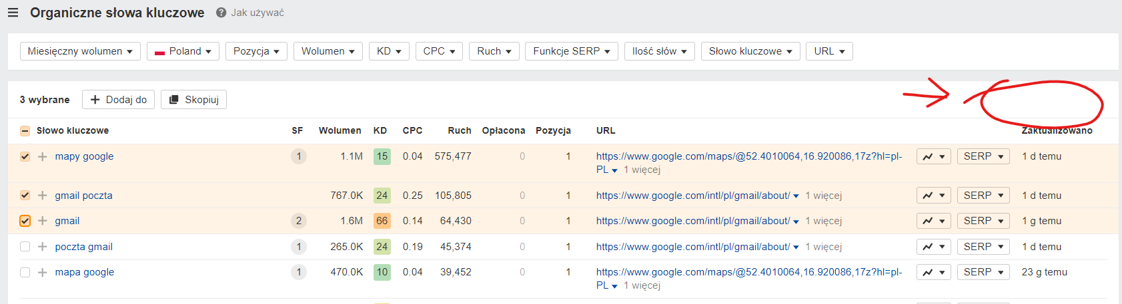This screenshot has height=304, width=1122.
Task: Sort by the Wolumen column header
Action: tap(340, 131)
